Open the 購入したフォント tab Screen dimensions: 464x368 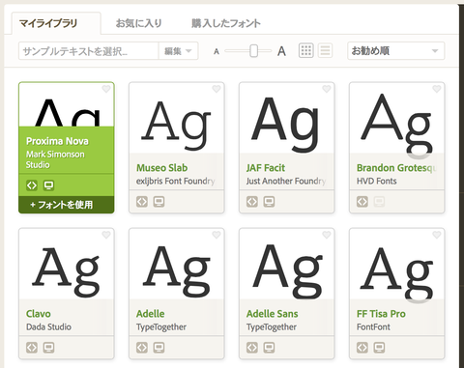[226, 23]
